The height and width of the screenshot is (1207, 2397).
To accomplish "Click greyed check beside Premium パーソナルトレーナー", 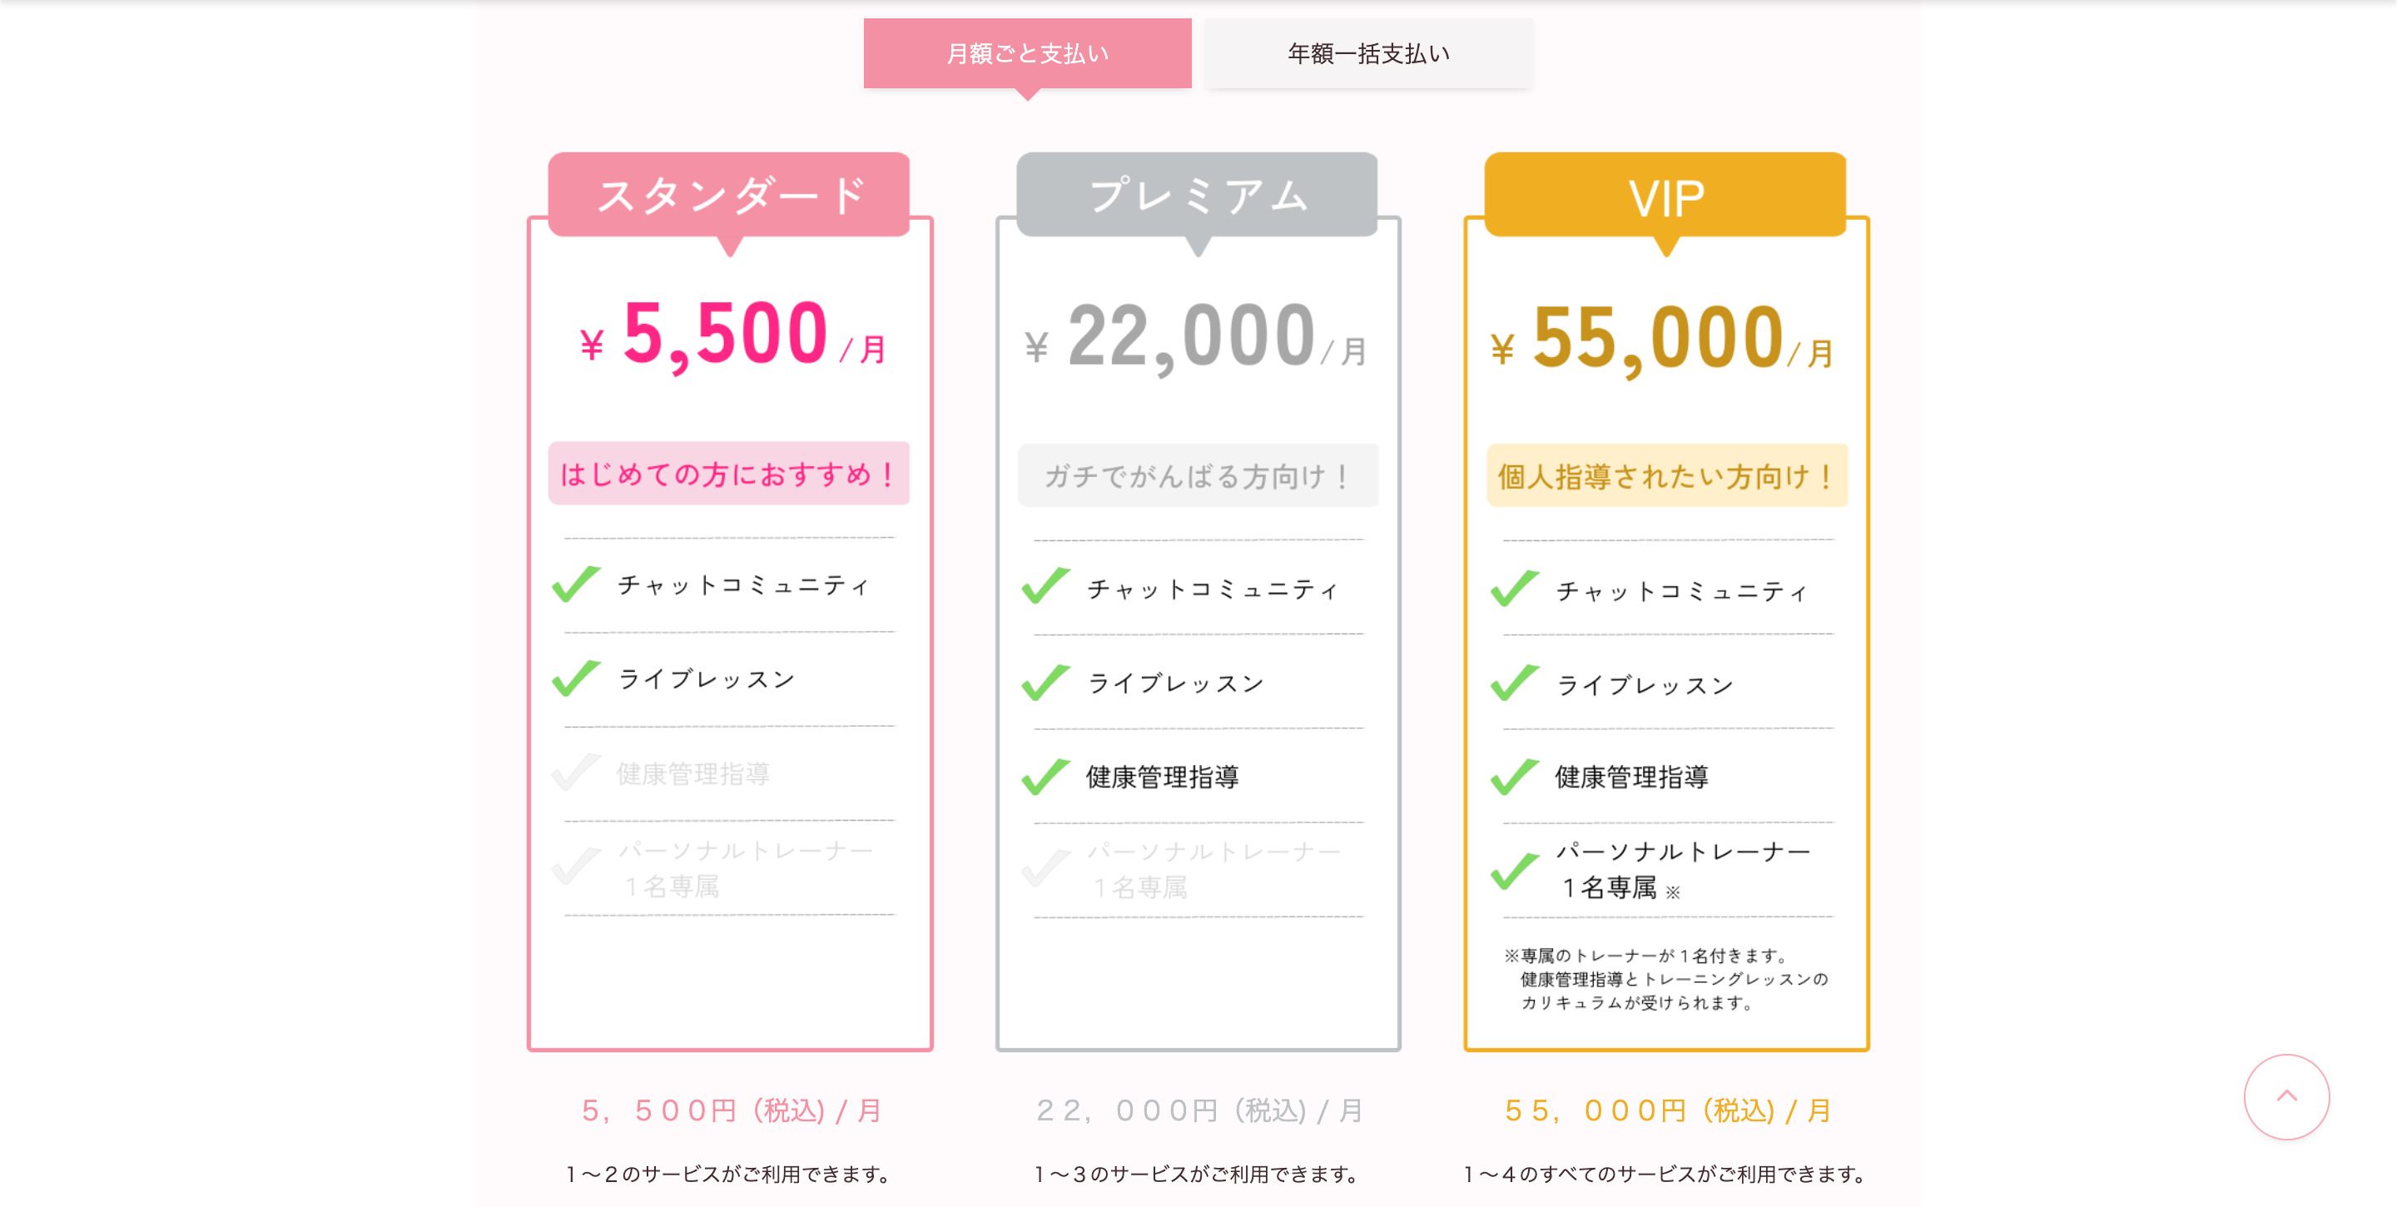I will [1045, 869].
